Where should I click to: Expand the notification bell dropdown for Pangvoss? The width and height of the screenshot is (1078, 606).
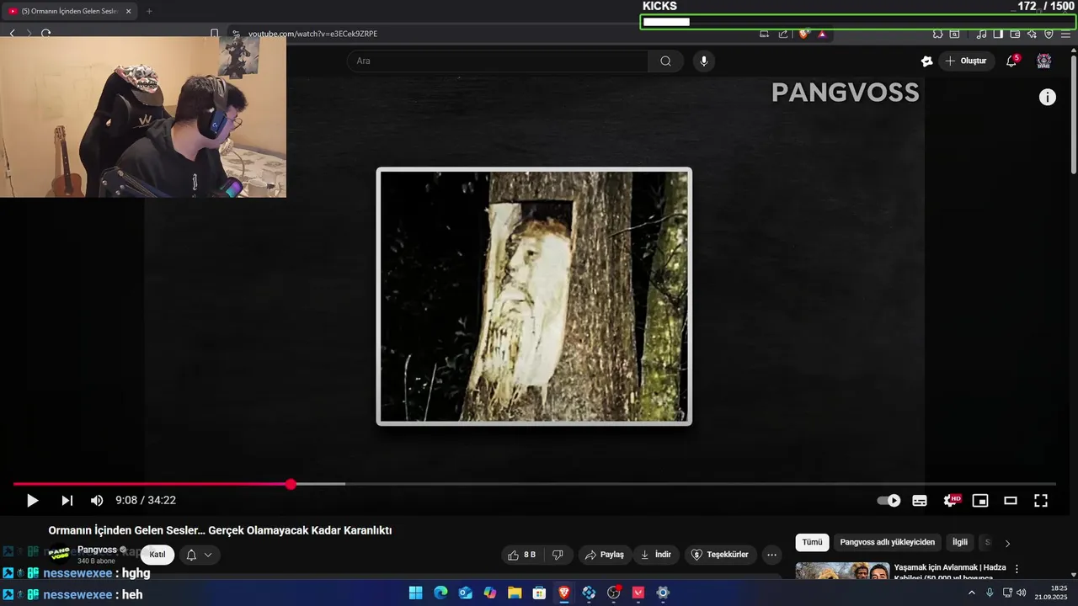(x=200, y=555)
